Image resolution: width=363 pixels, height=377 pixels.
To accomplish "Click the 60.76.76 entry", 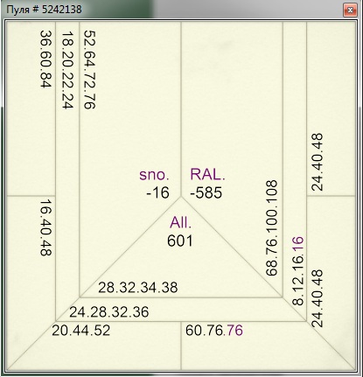I will [214, 331].
